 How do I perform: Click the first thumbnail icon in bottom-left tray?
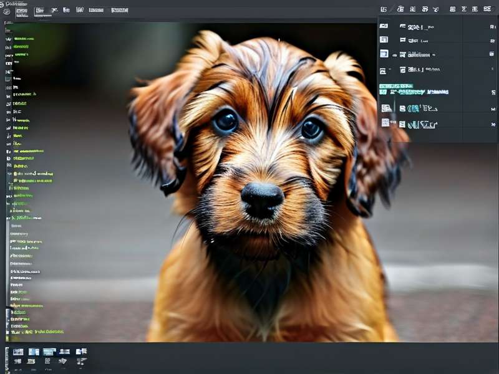coord(18,352)
